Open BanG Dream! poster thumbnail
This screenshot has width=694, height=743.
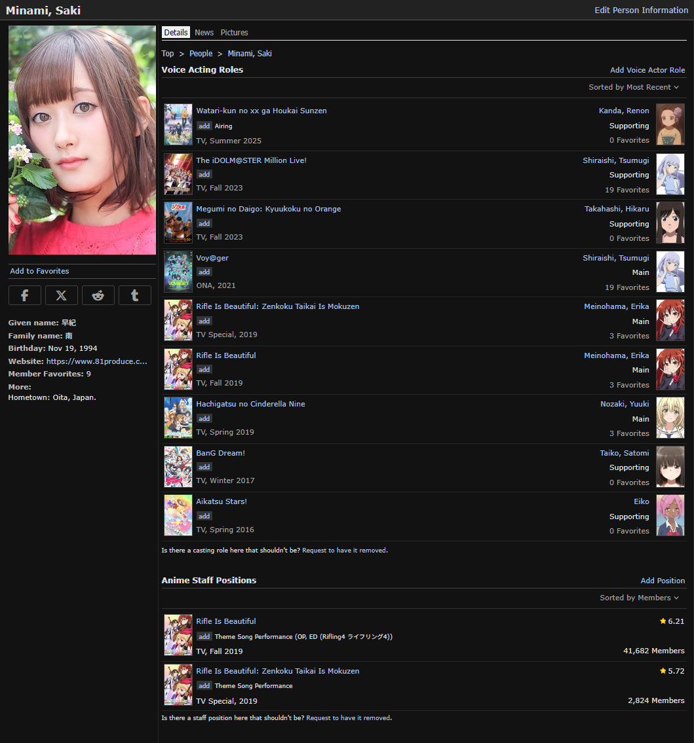click(x=178, y=467)
